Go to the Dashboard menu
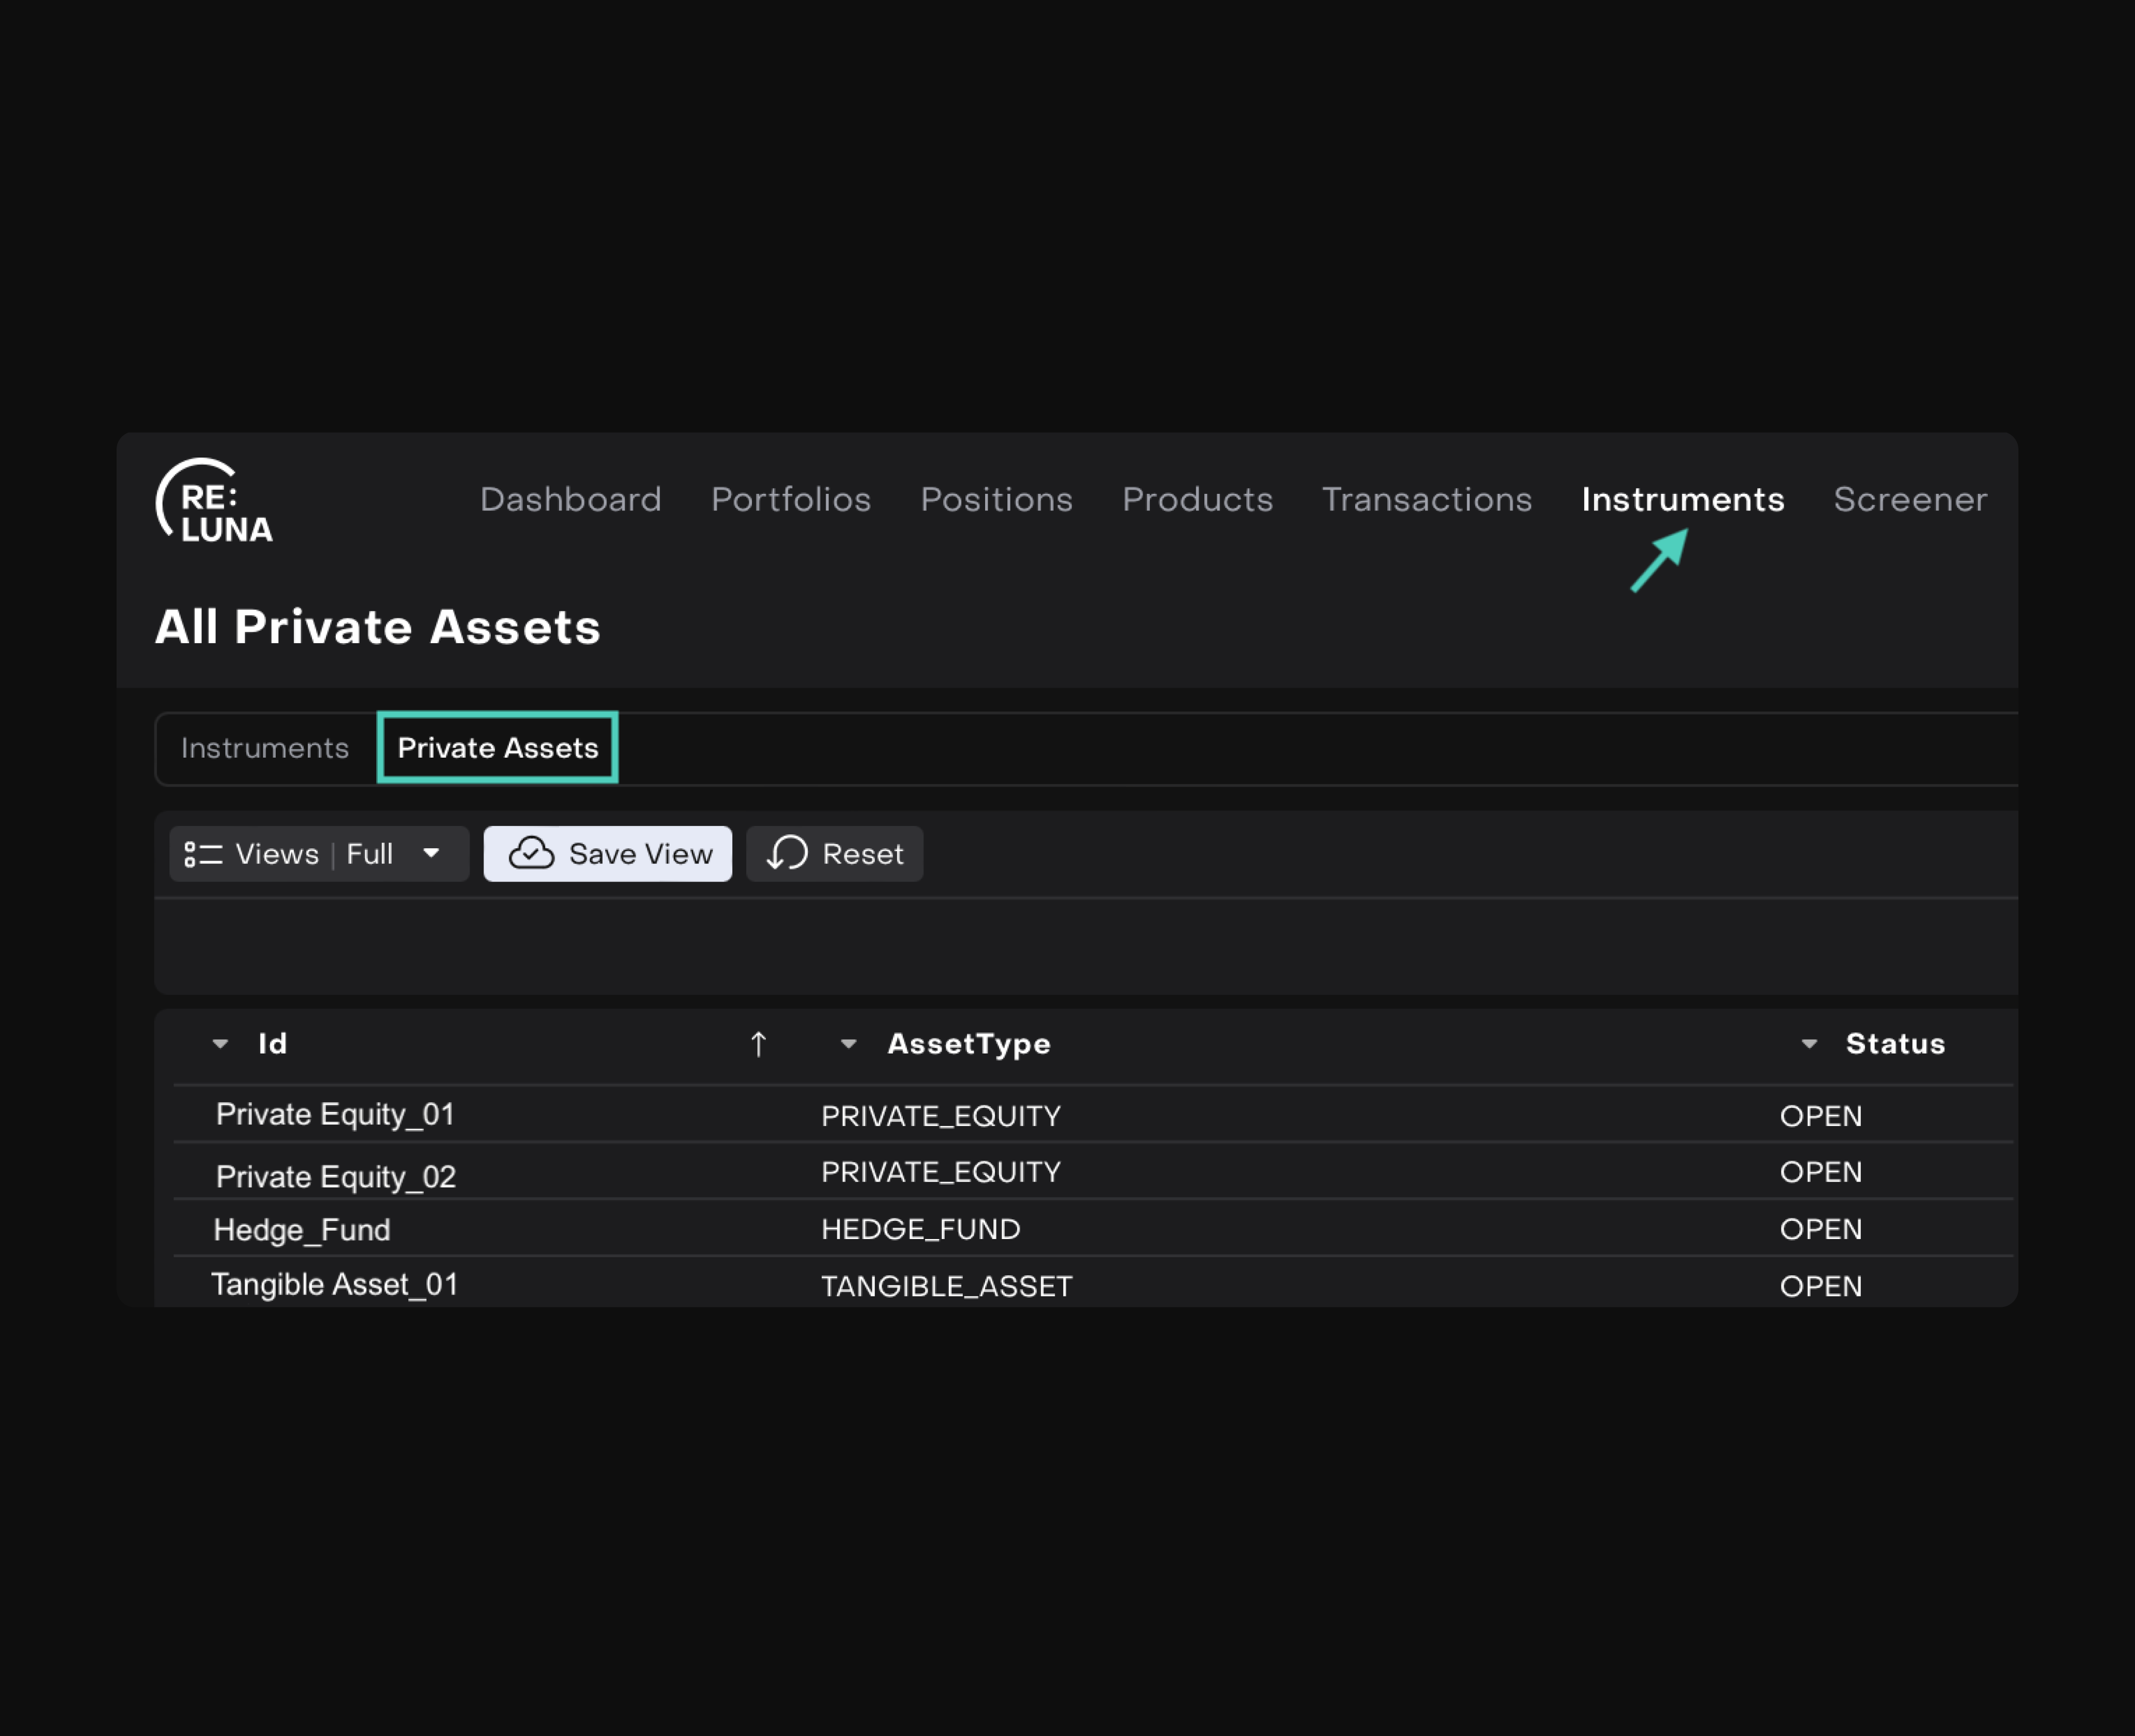Screen dimensions: 2135x1736 570,499
